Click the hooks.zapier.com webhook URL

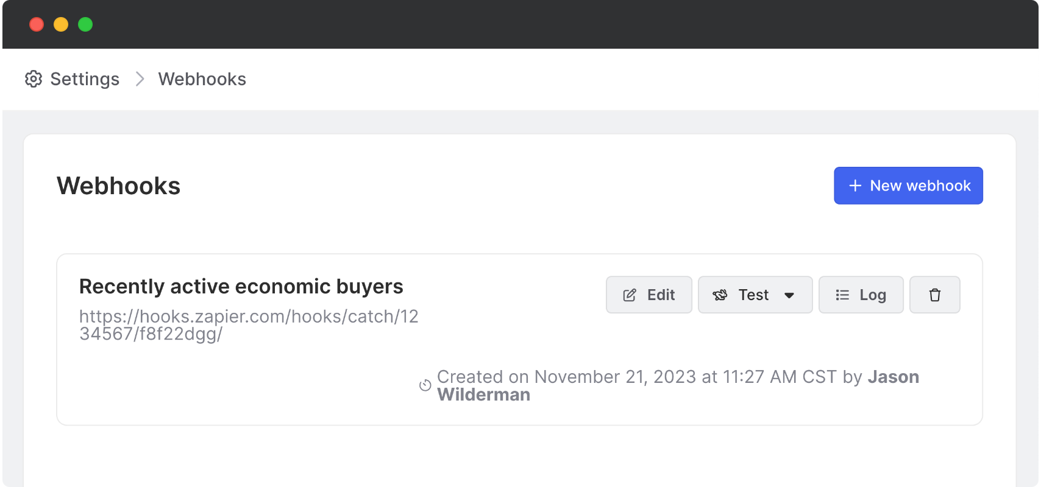click(x=248, y=325)
